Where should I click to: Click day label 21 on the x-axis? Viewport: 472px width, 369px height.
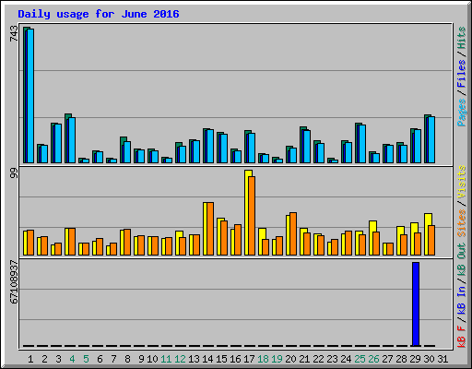tap(304, 359)
